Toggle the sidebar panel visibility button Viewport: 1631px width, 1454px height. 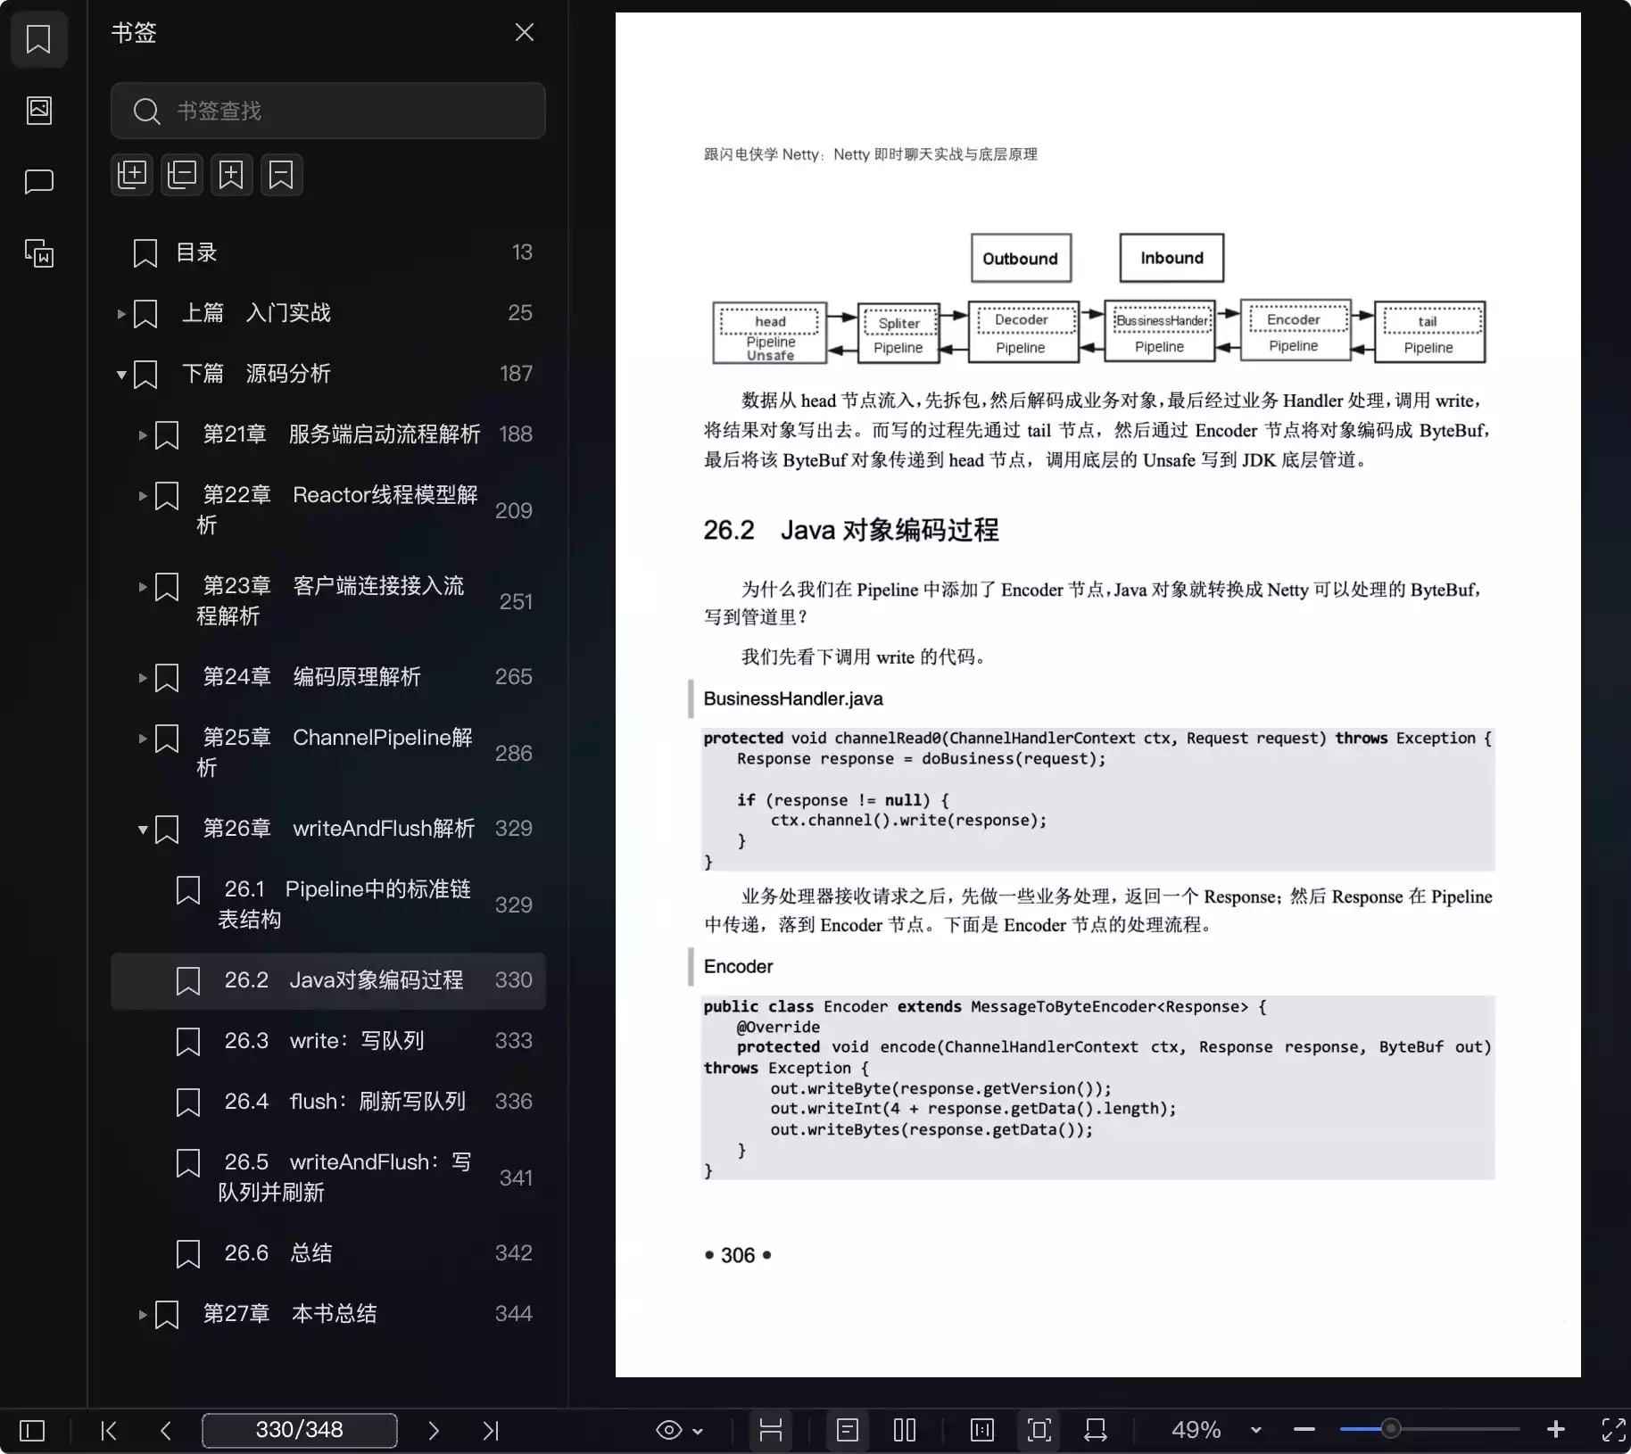pyautogui.click(x=32, y=1431)
